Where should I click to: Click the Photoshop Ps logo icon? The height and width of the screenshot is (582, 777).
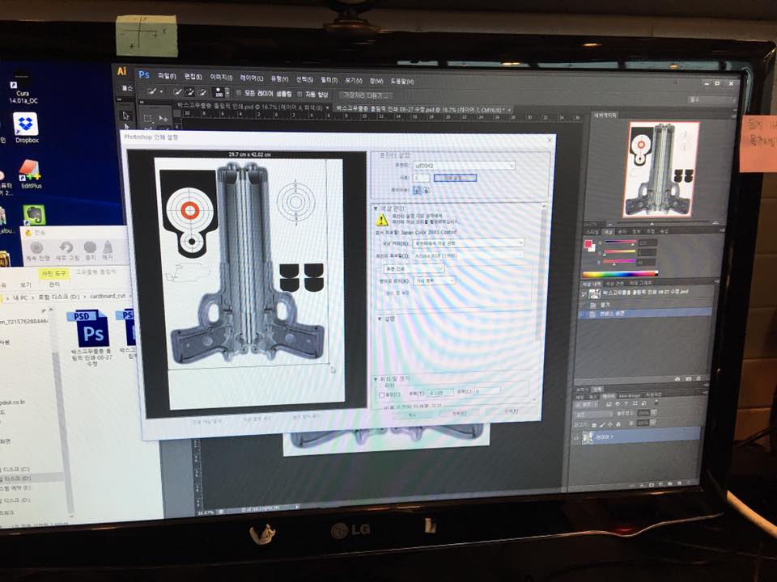tap(144, 74)
